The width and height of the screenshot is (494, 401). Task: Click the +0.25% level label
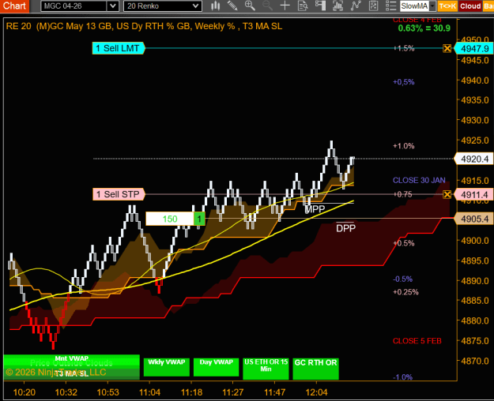(x=405, y=292)
